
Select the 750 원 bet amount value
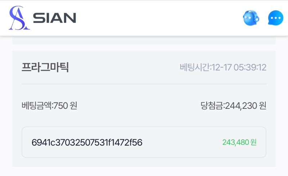click(66, 106)
